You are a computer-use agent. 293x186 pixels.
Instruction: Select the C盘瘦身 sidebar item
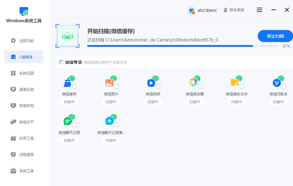click(x=24, y=57)
